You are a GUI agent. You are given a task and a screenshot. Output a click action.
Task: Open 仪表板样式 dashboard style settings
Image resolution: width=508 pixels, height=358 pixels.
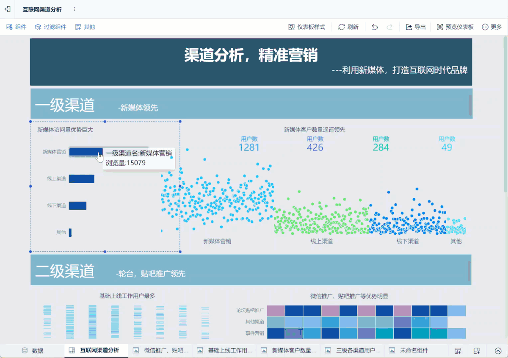(306, 27)
